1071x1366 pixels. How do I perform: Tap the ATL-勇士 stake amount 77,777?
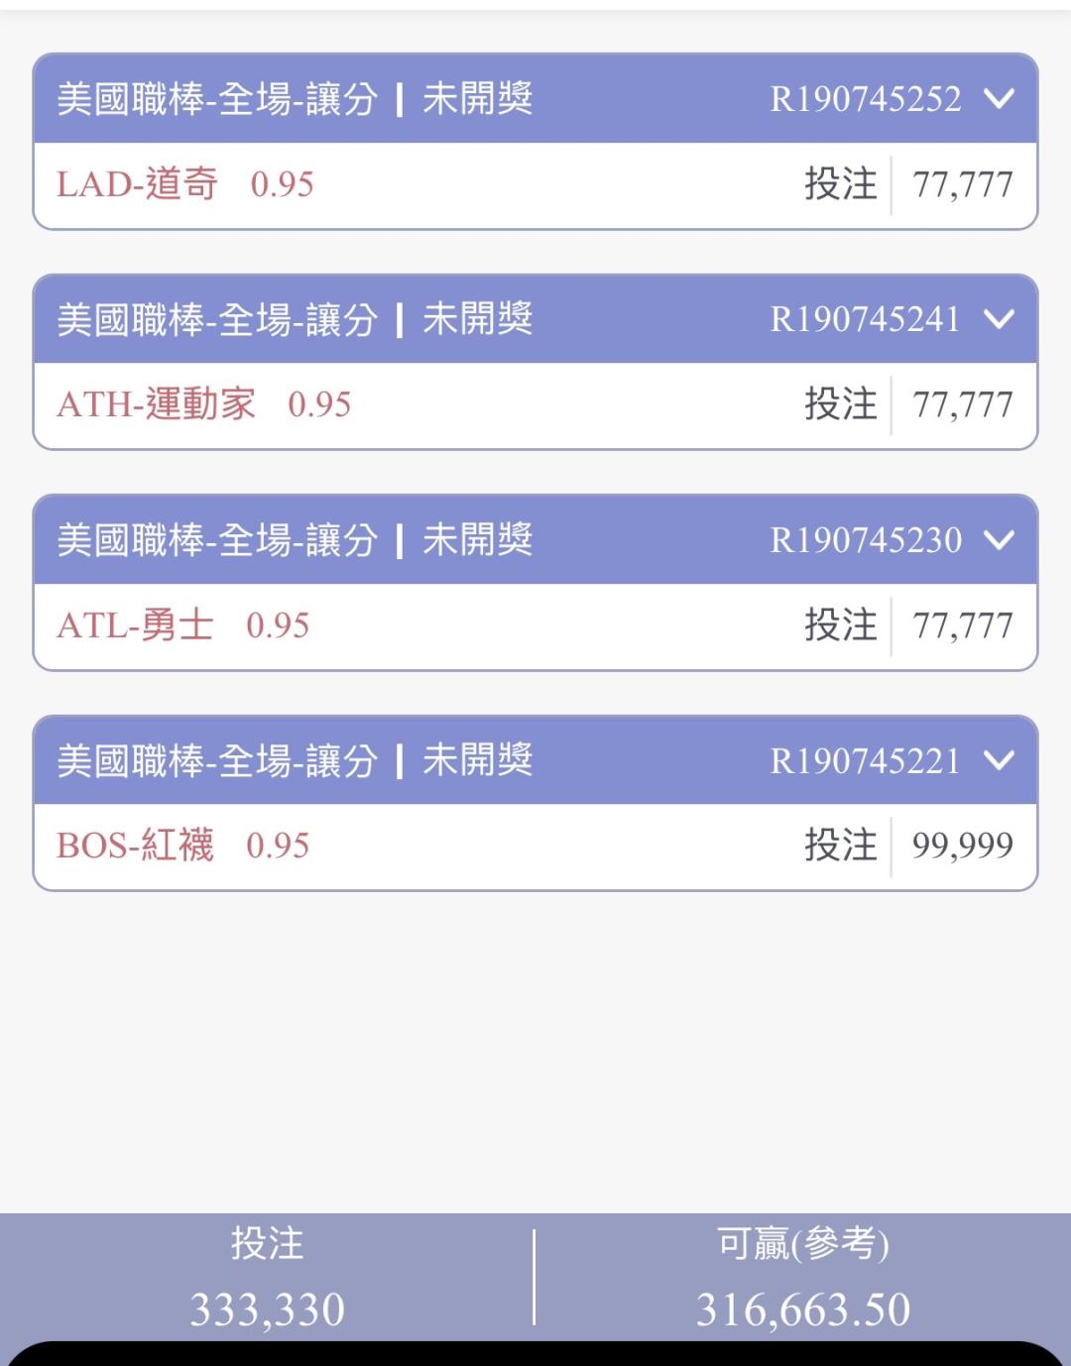pos(962,626)
